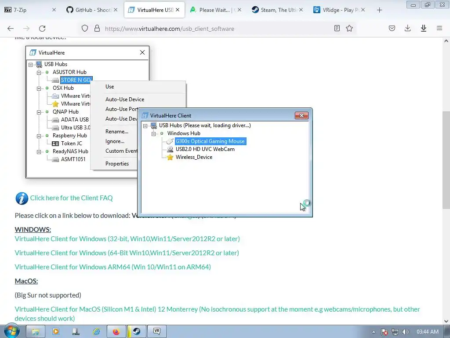The image size is (450, 338).
Task: Click the webcam device icon
Action: [170, 149]
